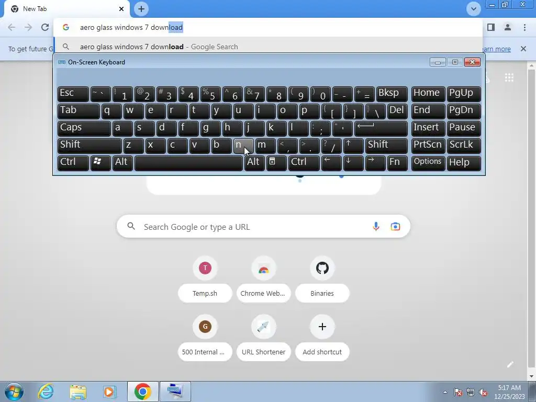536x402 pixels.
Task: Click the Chrome reload page icon
Action: pyautogui.click(x=45, y=27)
